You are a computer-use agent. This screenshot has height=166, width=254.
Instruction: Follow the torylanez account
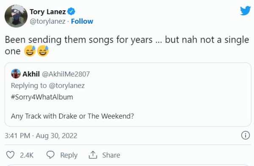point(82,21)
